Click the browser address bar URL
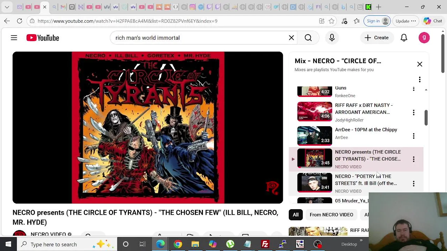Image resolution: width=447 pixels, height=251 pixels. (127, 21)
